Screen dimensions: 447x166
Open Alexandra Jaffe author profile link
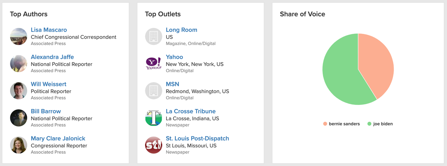tap(53, 57)
